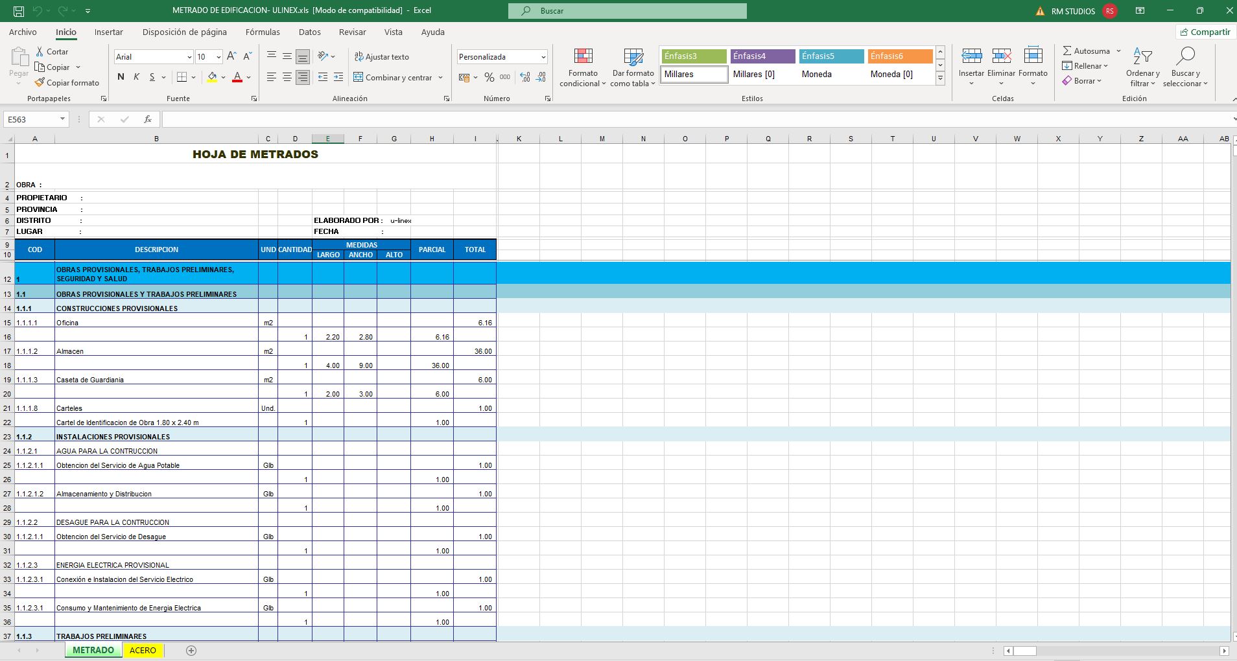Align text to bottom
This screenshot has width=1237, height=661.
pos(303,56)
